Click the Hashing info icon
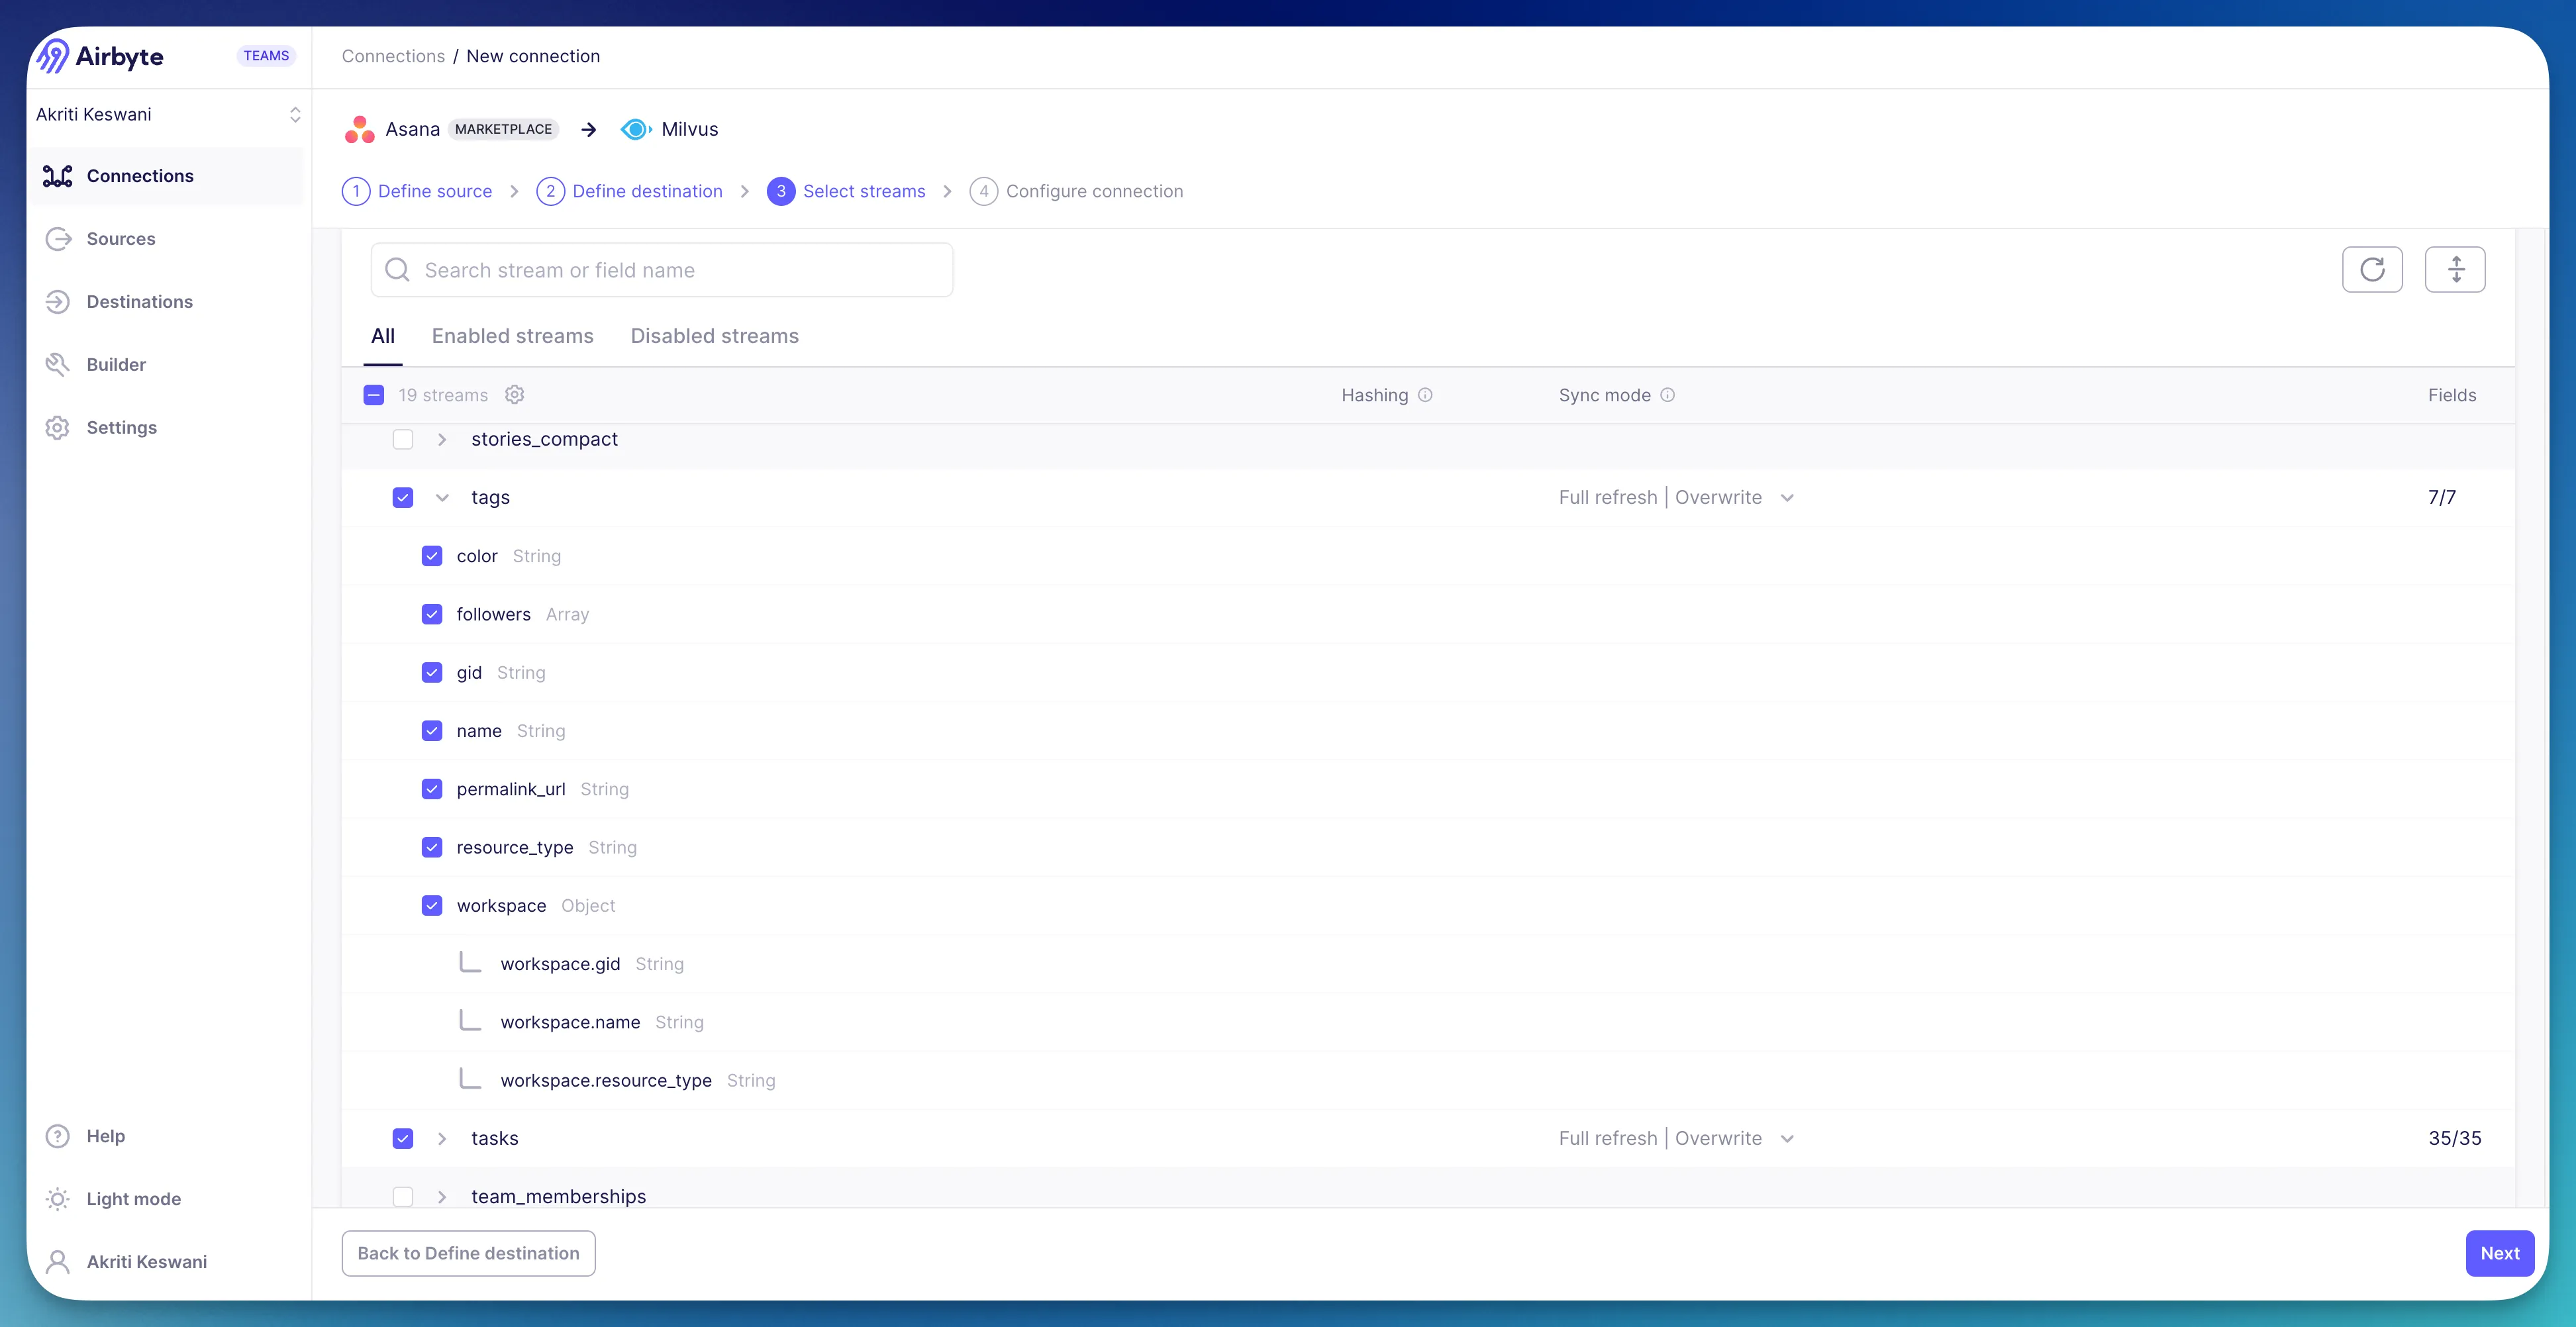This screenshot has height=1327, width=2576. coord(1425,395)
